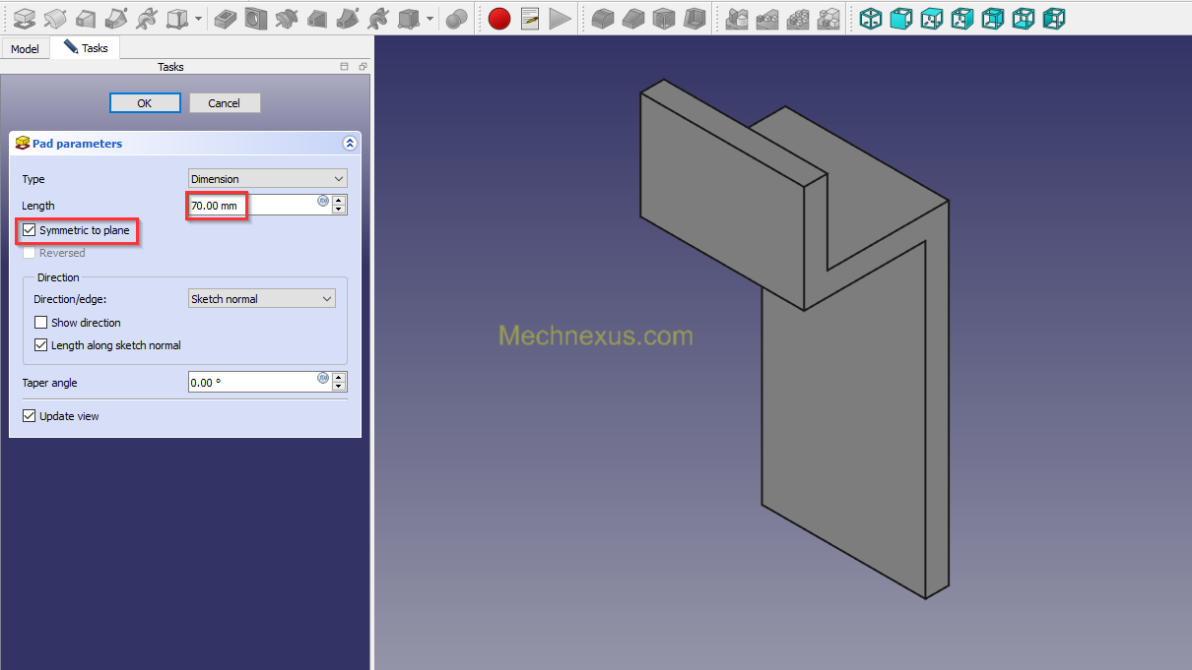
Task: Uncheck Symmetric to plane checkbox
Action: 29,230
